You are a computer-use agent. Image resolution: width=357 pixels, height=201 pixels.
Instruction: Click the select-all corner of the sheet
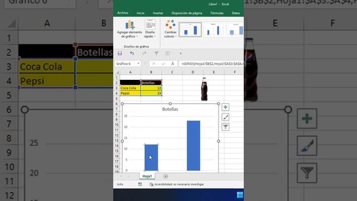pos(117,72)
